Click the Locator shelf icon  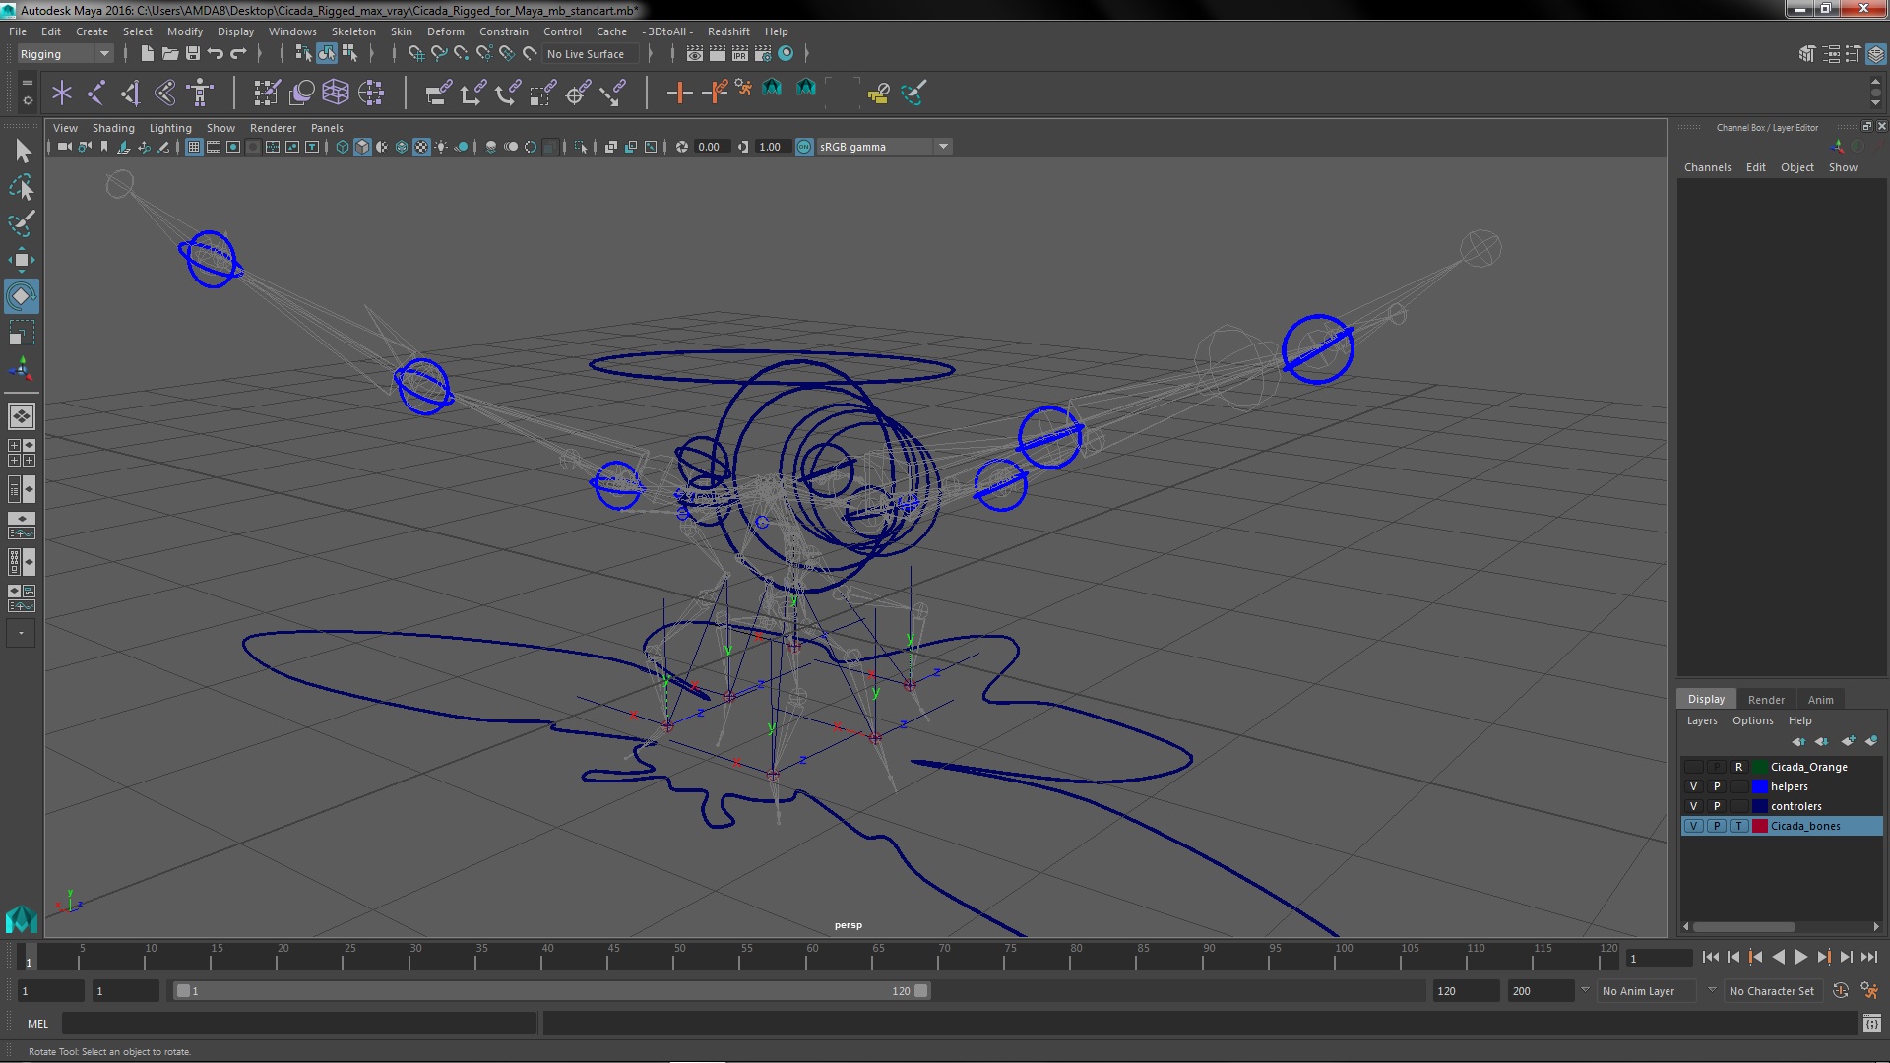coord(62,93)
